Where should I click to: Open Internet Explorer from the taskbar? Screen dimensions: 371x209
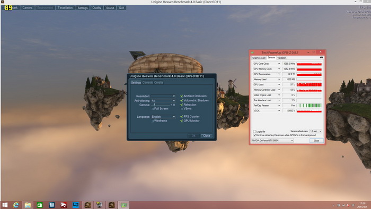[x=15, y=205]
